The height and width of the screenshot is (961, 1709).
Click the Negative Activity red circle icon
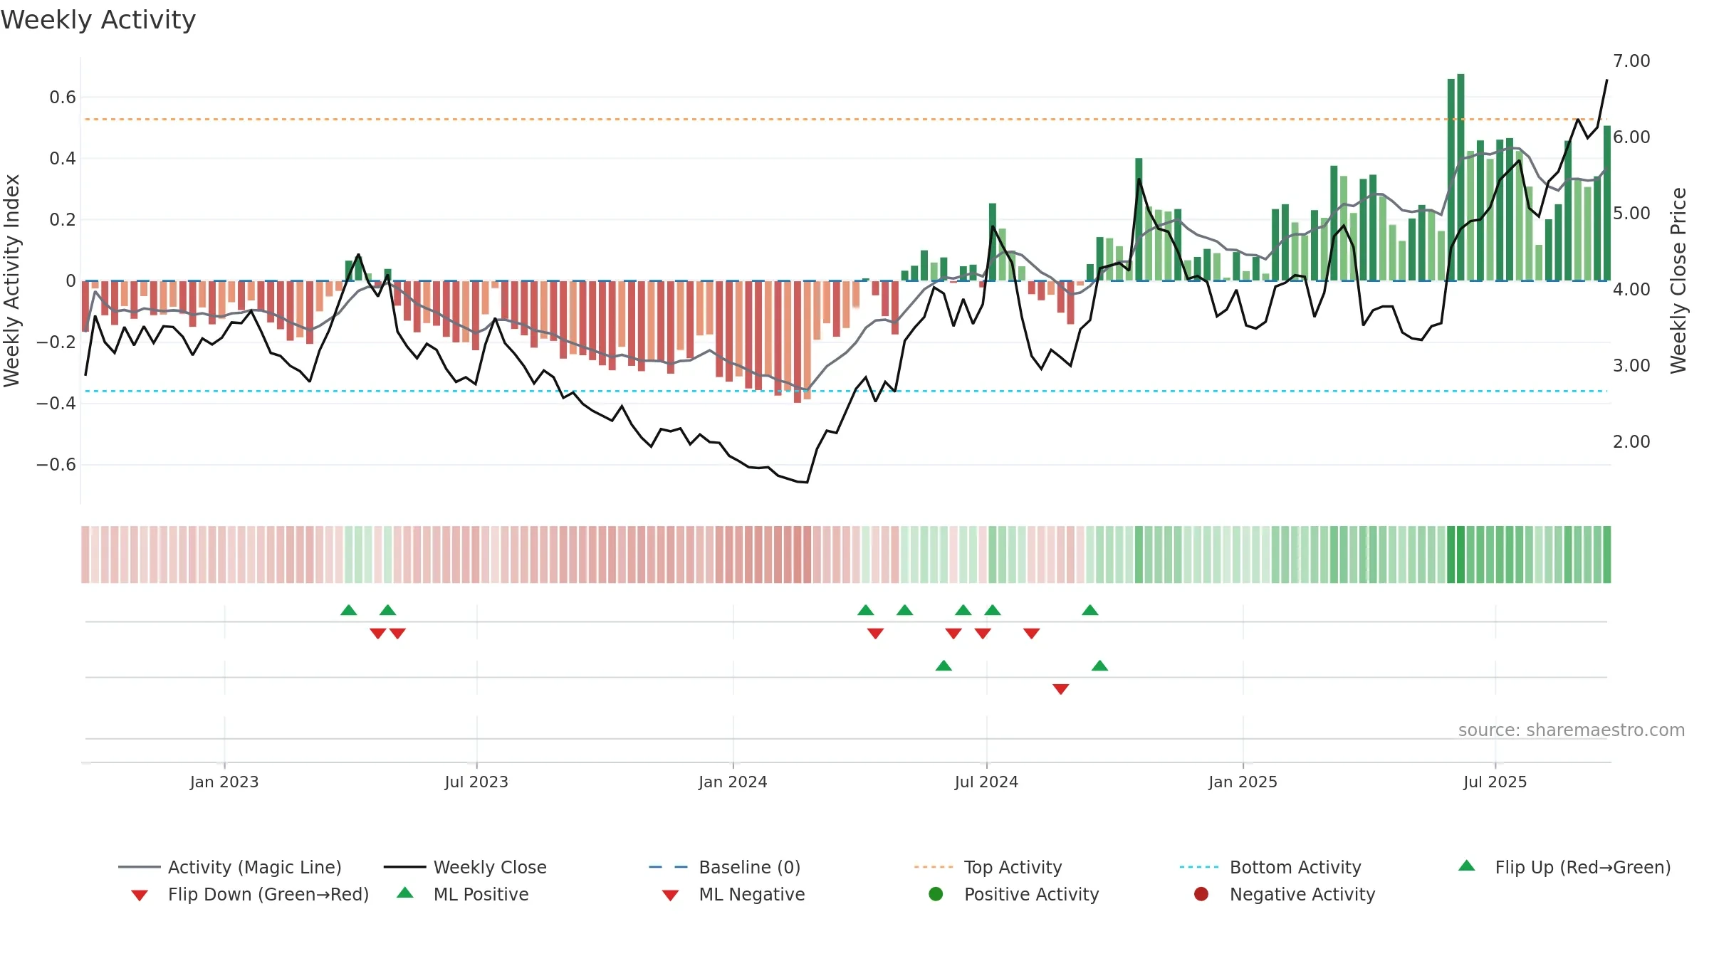click(1201, 894)
